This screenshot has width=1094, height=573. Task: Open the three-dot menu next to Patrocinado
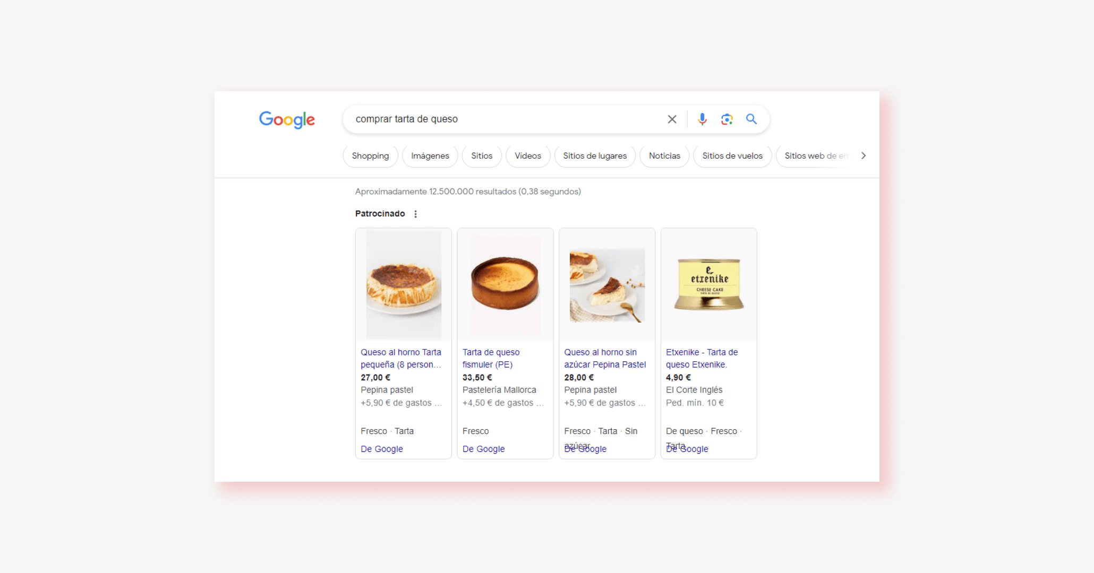click(415, 214)
